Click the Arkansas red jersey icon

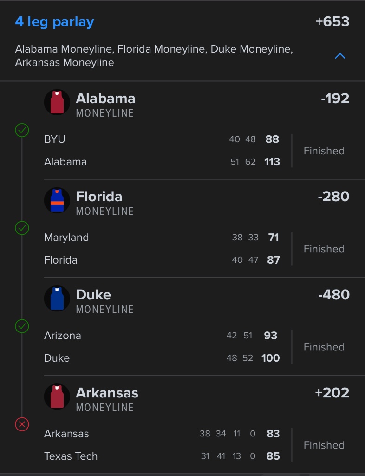(x=57, y=396)
